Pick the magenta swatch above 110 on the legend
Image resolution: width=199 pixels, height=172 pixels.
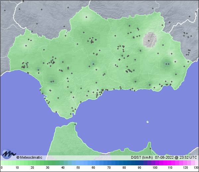coord(169,163)
